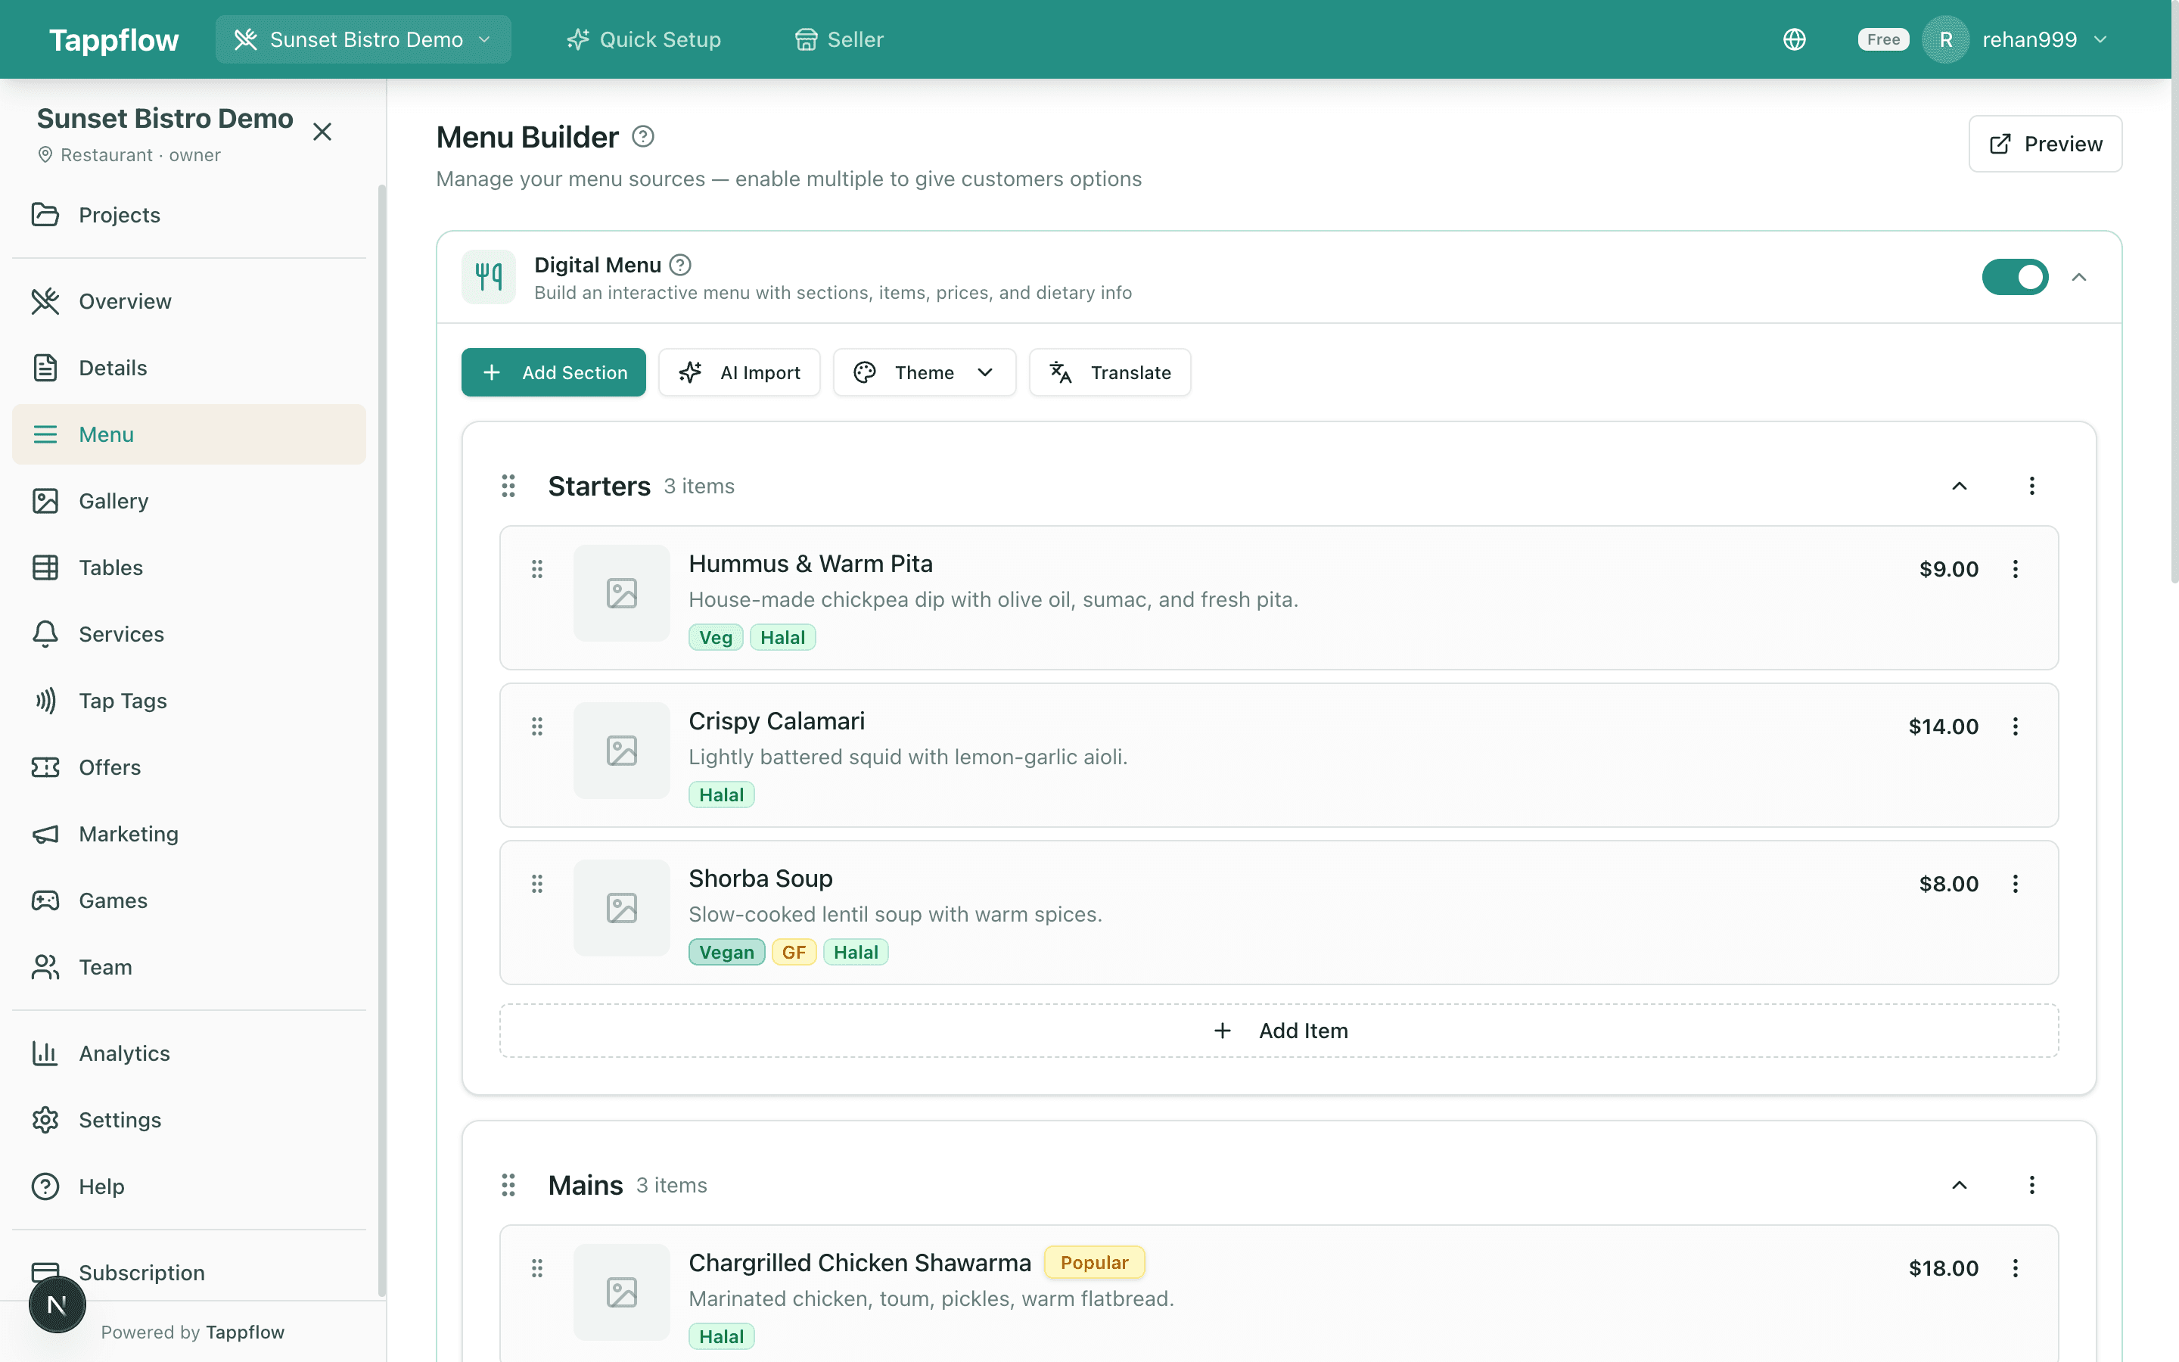Open the Sunset Bistro Demo project dropdown
Image resolution: width=2179 pixels, height=1362 pixels.
tap(363, 39)
